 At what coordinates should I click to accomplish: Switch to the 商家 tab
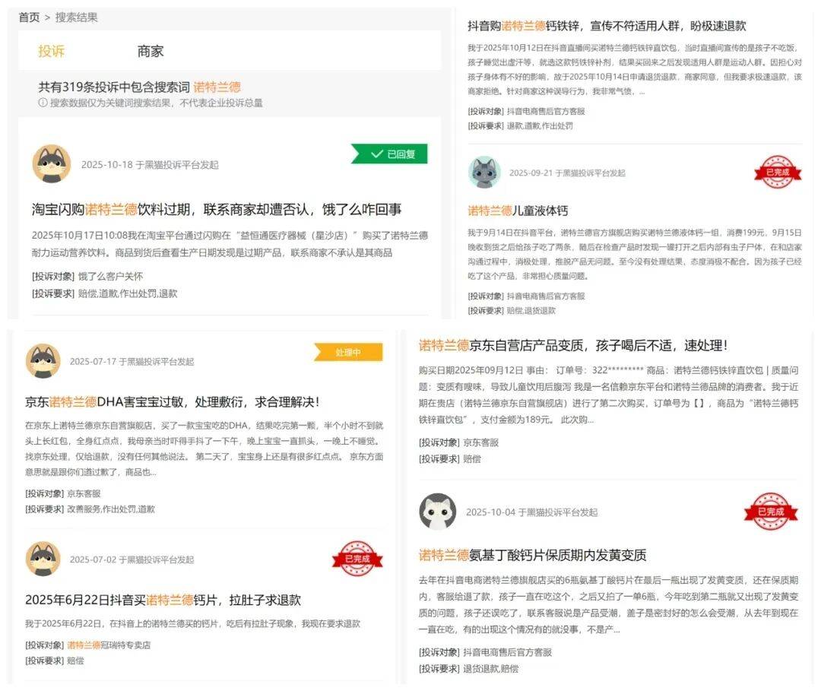(150, 51)
